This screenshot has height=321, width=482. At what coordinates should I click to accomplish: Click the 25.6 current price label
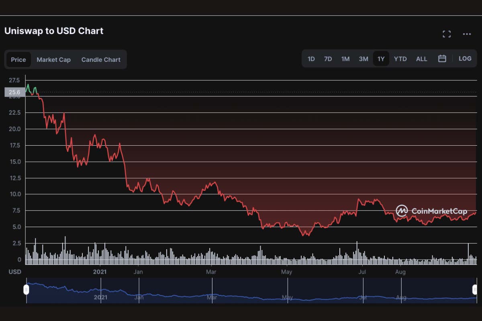(x=15, y=92)
